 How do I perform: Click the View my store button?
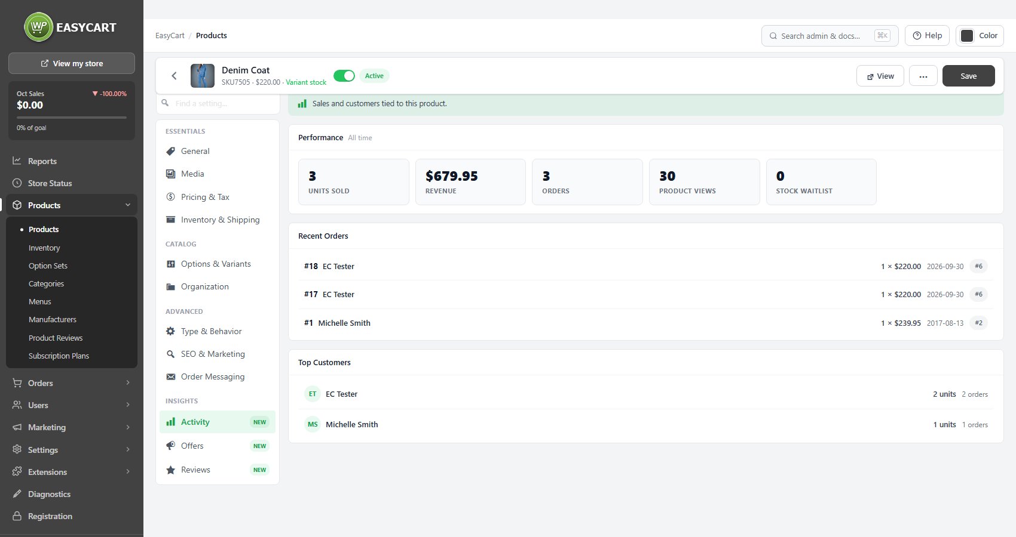tap(72, 63)
